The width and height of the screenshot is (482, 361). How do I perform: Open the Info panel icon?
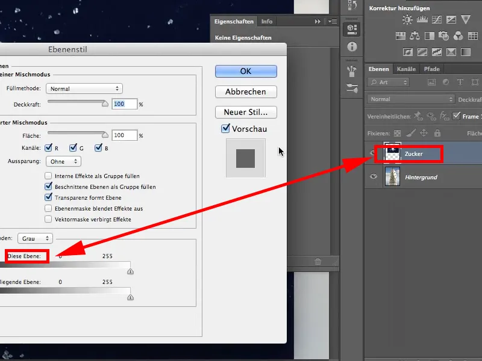click(352, 47)
